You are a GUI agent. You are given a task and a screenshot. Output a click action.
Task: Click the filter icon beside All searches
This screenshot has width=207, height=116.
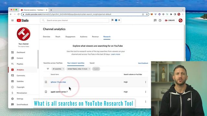point(48,69)
